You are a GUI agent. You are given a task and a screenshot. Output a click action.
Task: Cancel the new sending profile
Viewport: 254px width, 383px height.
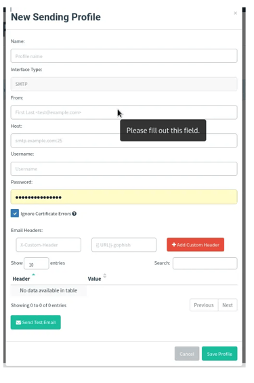[x=187, y=354]
